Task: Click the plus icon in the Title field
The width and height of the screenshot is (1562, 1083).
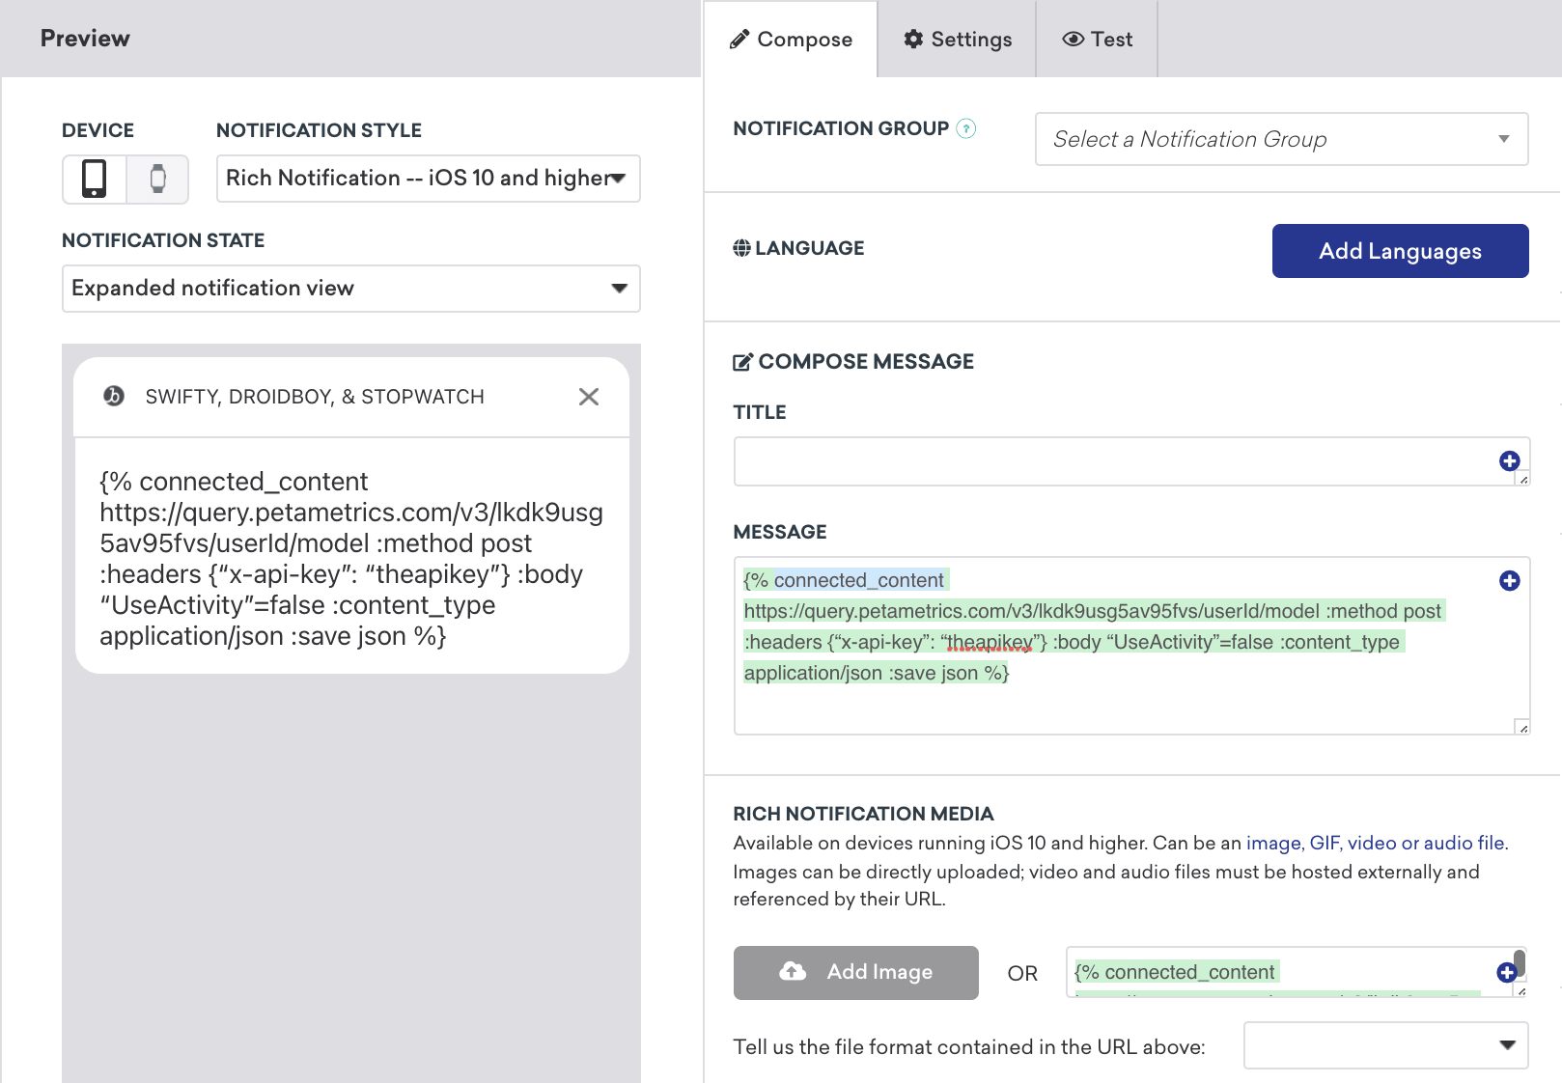Action: pyautogui.click(x=1509, y=461)
